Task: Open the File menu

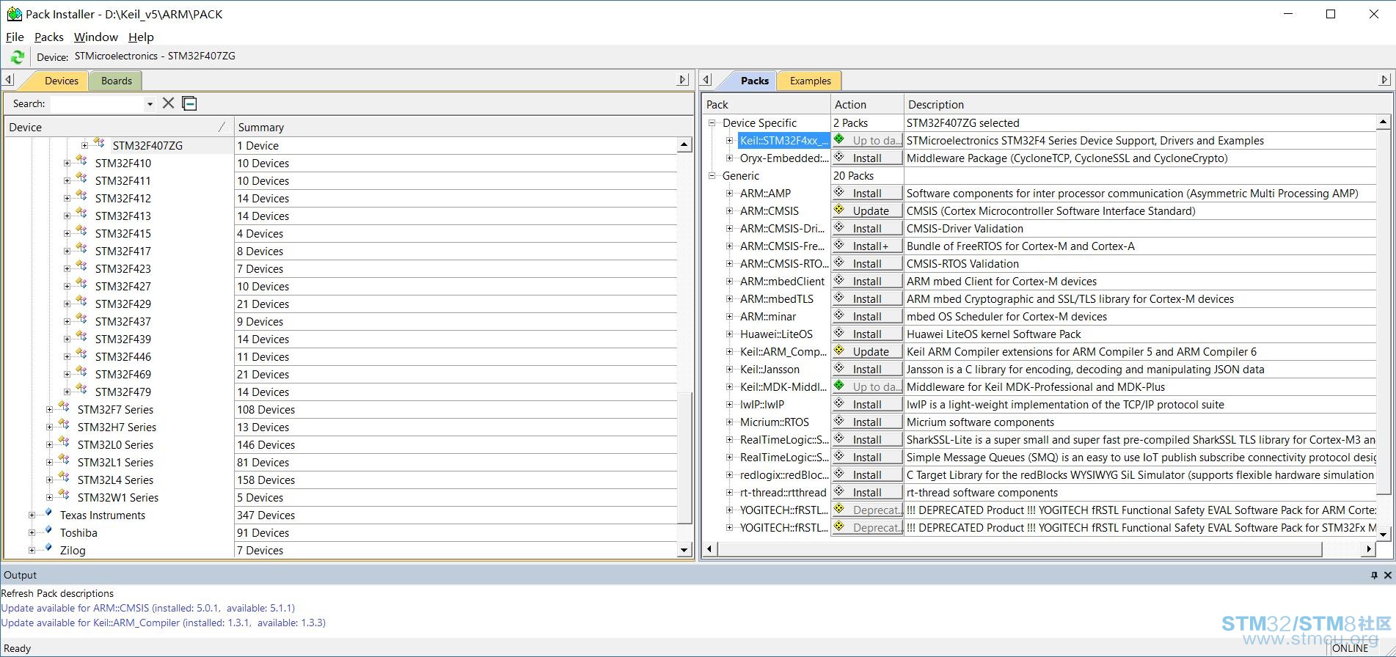Action: (x=15, y=37)
